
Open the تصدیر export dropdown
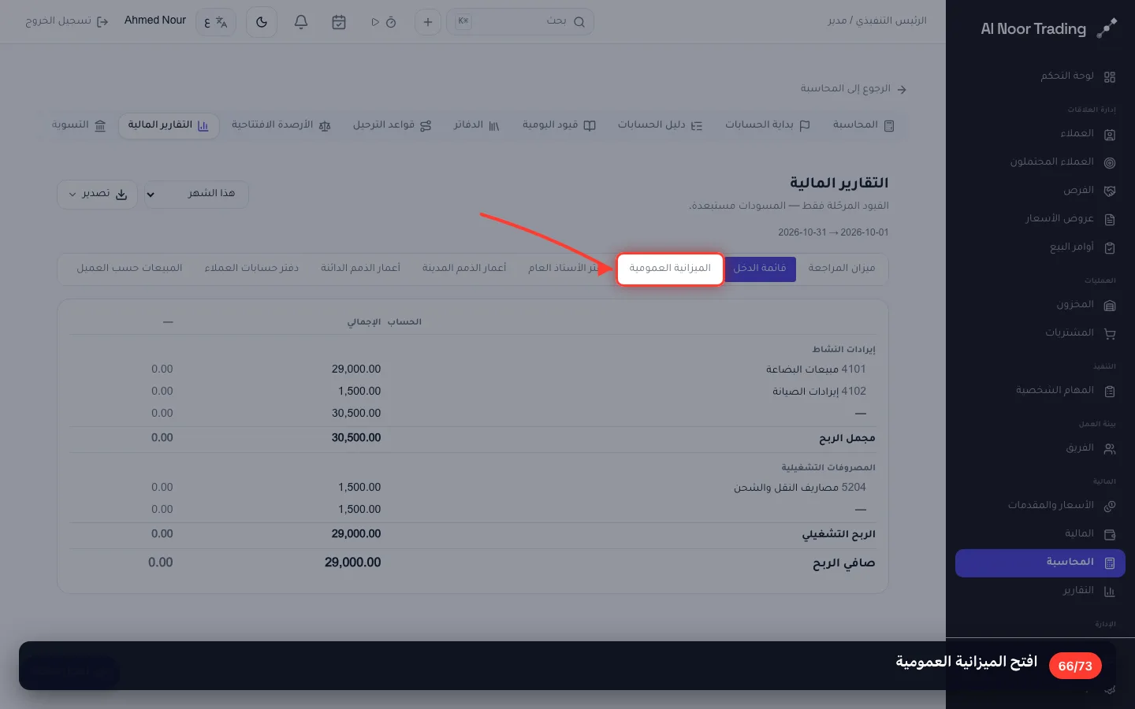click(98, 194)
